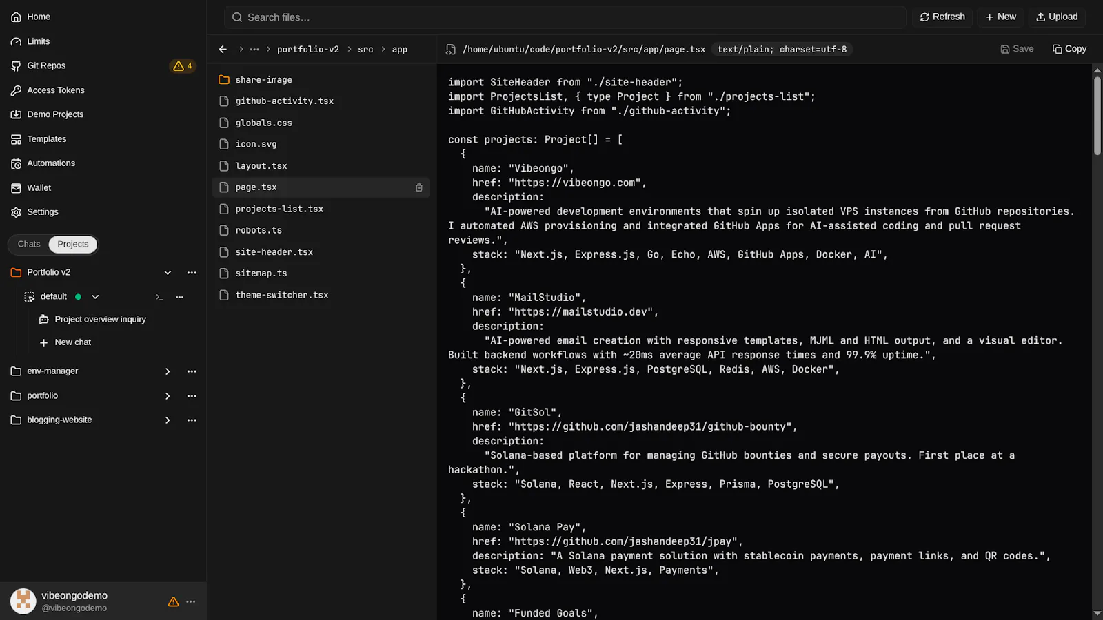Screen dimensions: 1103x620
Task: Select page.tsx file
Action: pos(321,187)
